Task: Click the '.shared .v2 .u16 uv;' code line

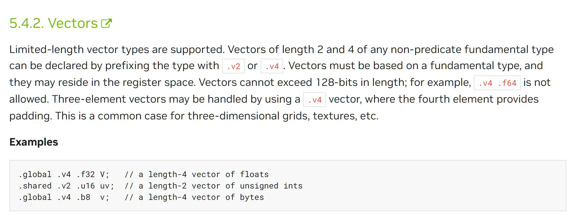Action: tap(66, 186)
